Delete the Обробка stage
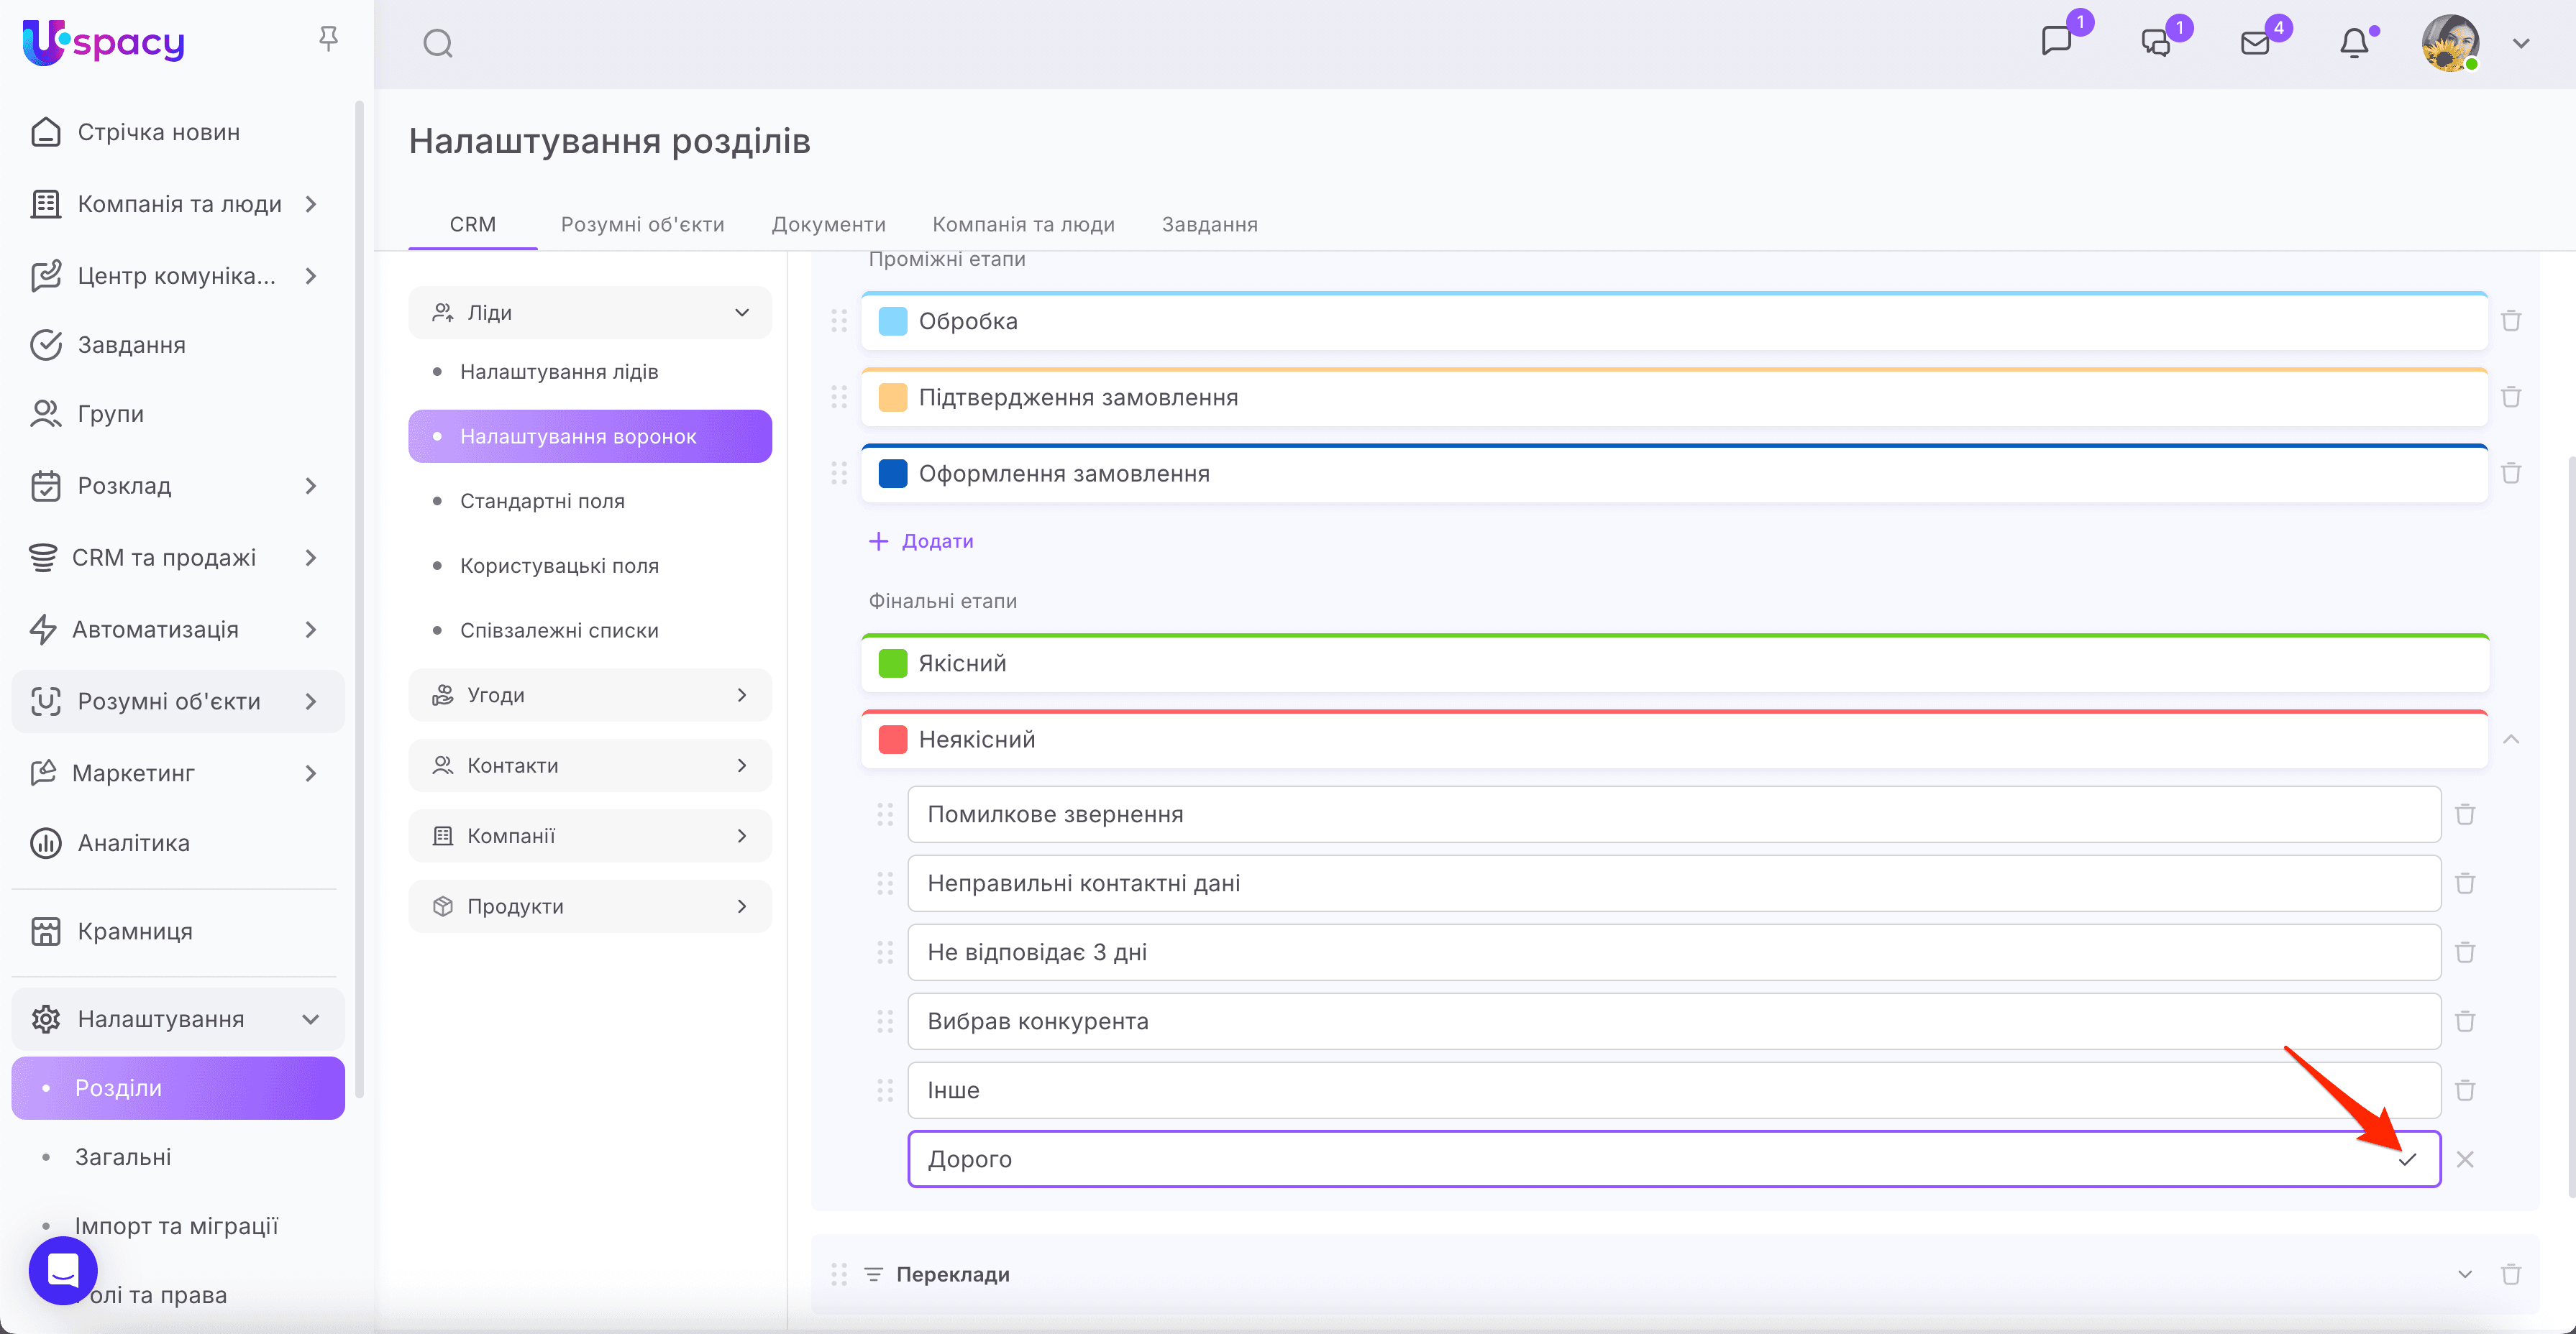This screenshot has height=1334, width=2576. [2511, 321]
